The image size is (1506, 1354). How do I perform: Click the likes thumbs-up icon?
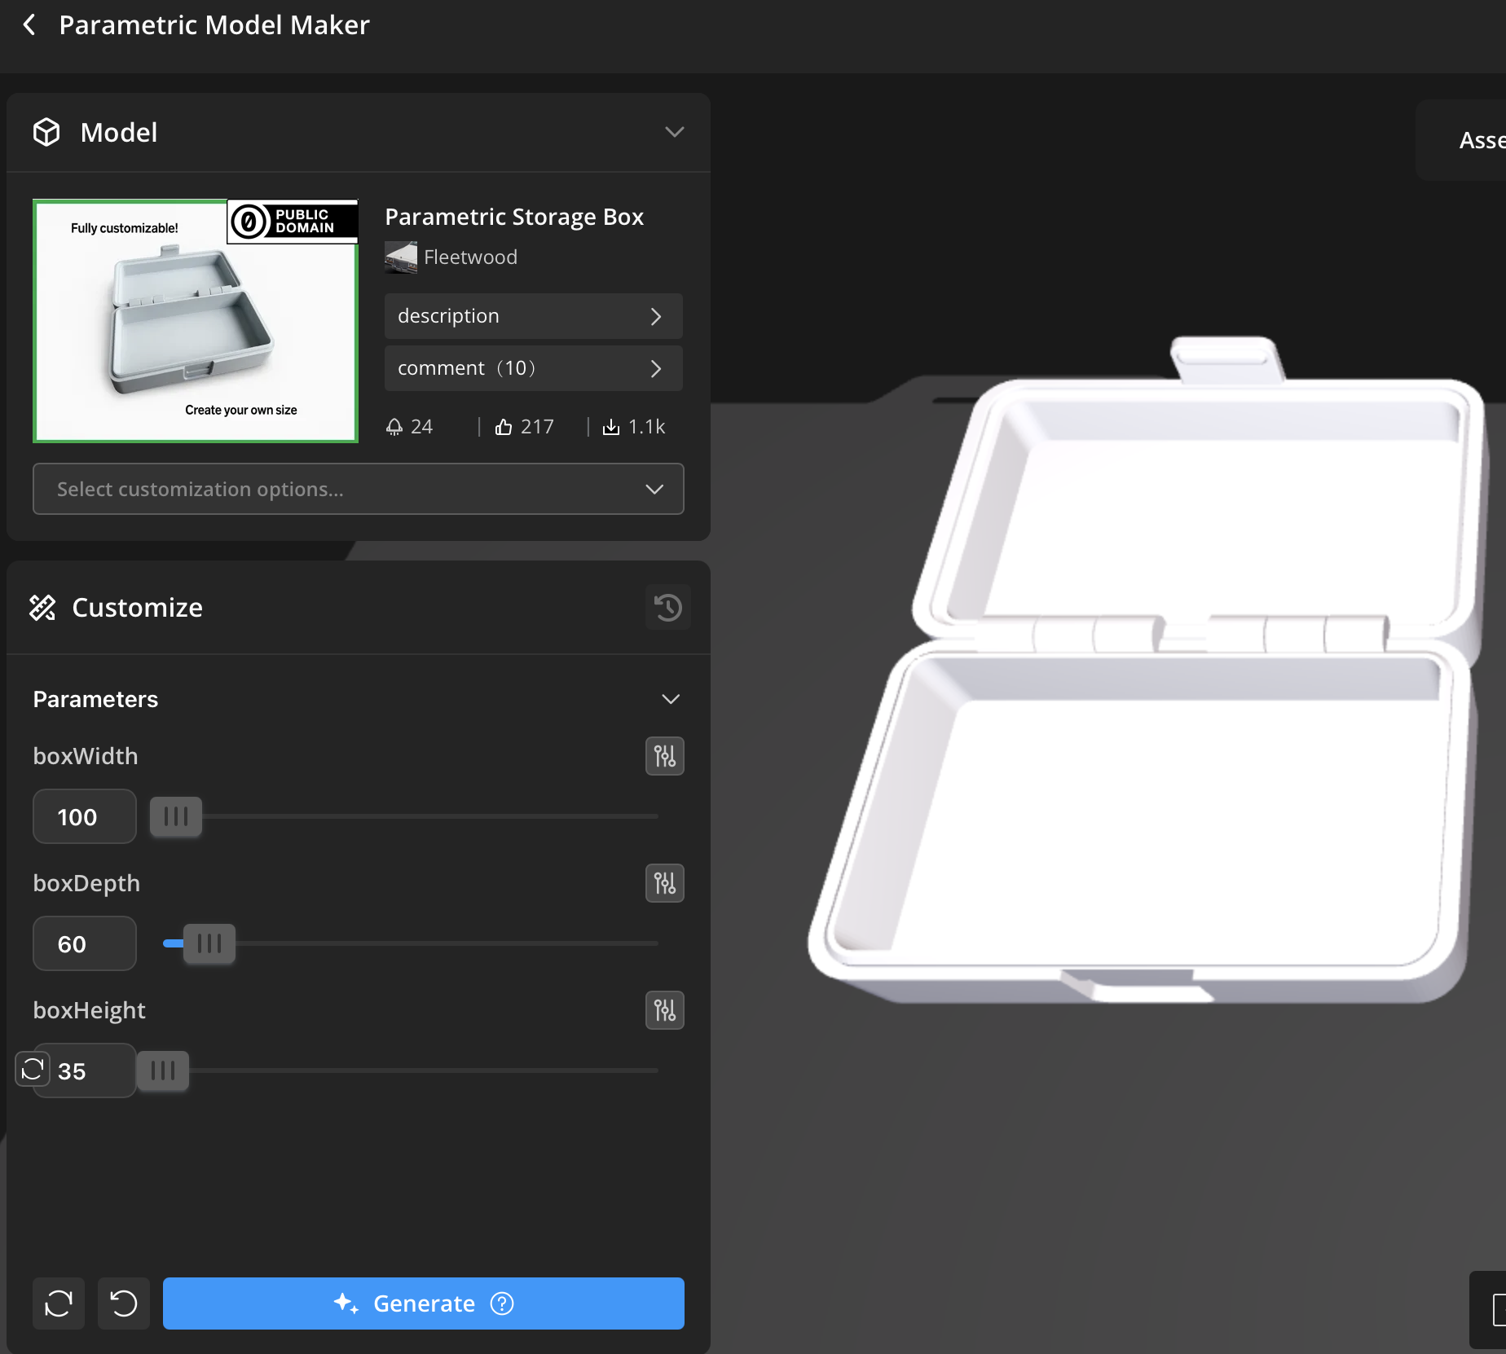(504, 427)
